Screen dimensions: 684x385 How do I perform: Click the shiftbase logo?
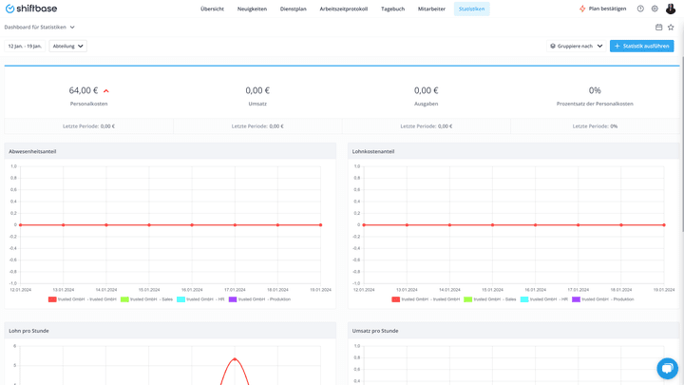tap(31, 9)
